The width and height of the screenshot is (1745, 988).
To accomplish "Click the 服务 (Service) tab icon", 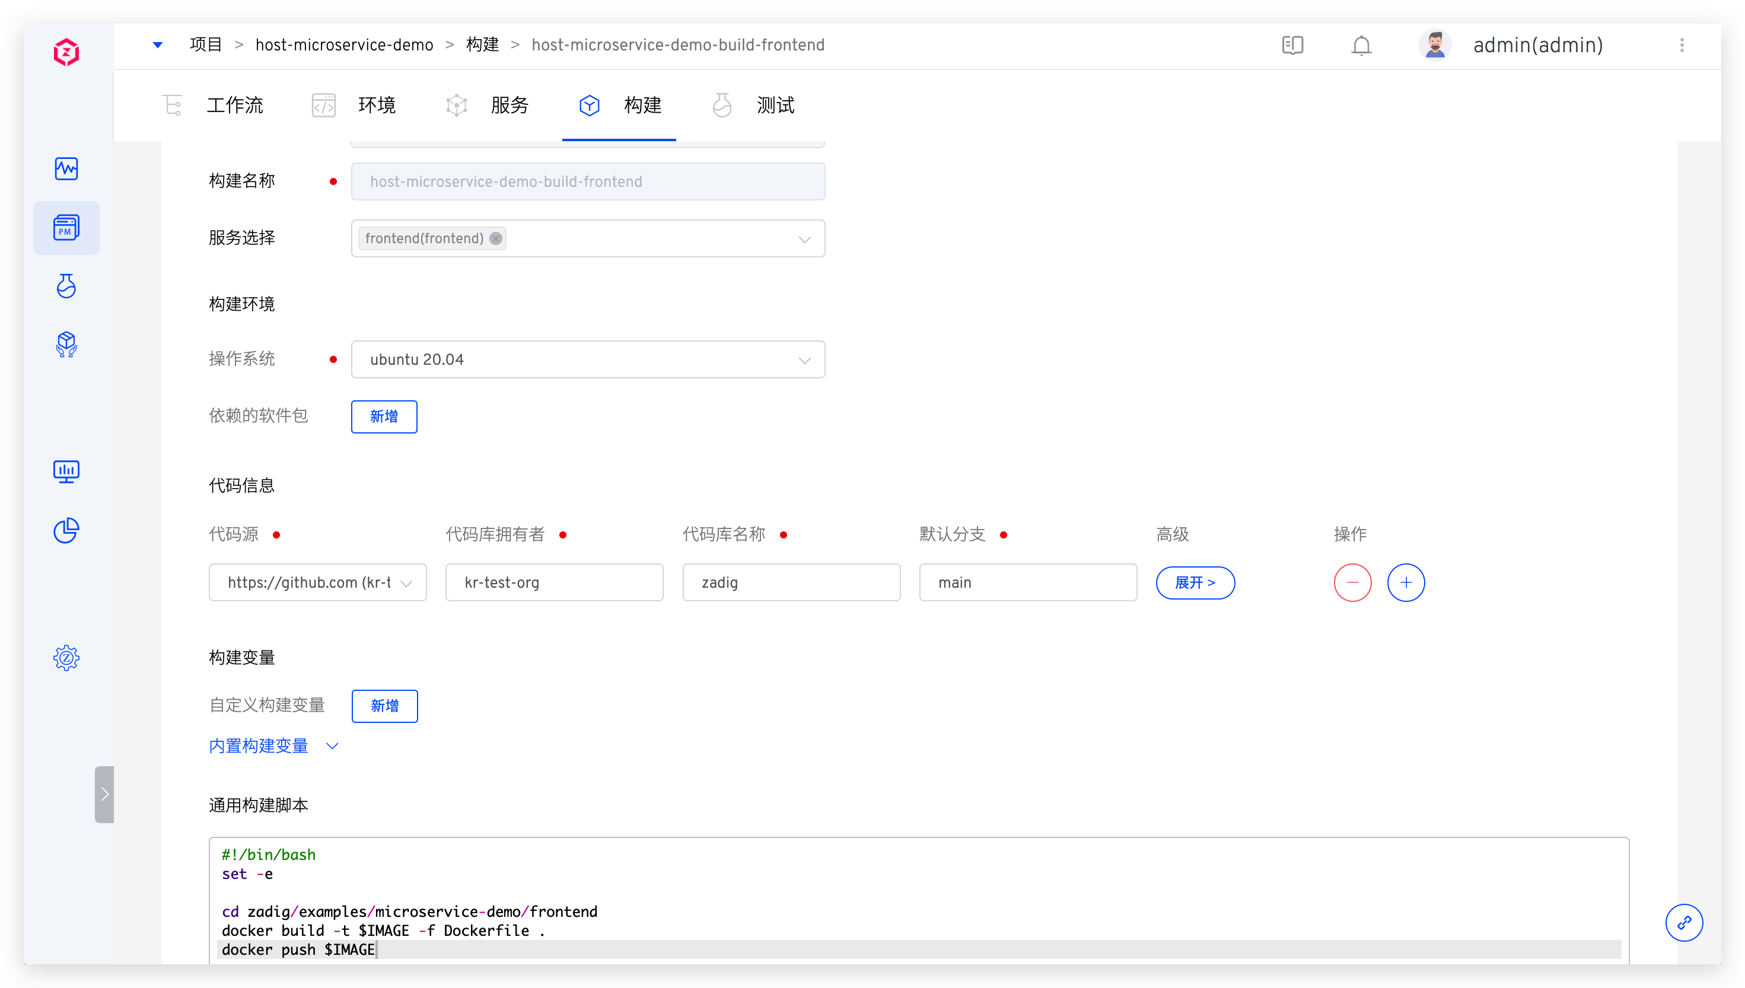I will (x=457, y=106).
